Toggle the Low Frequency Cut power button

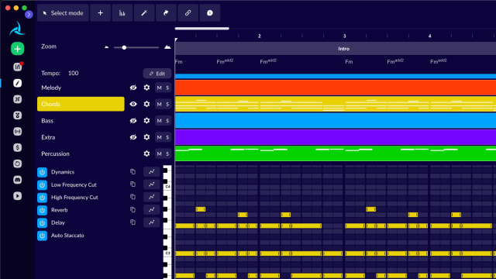tap(42, 184)
